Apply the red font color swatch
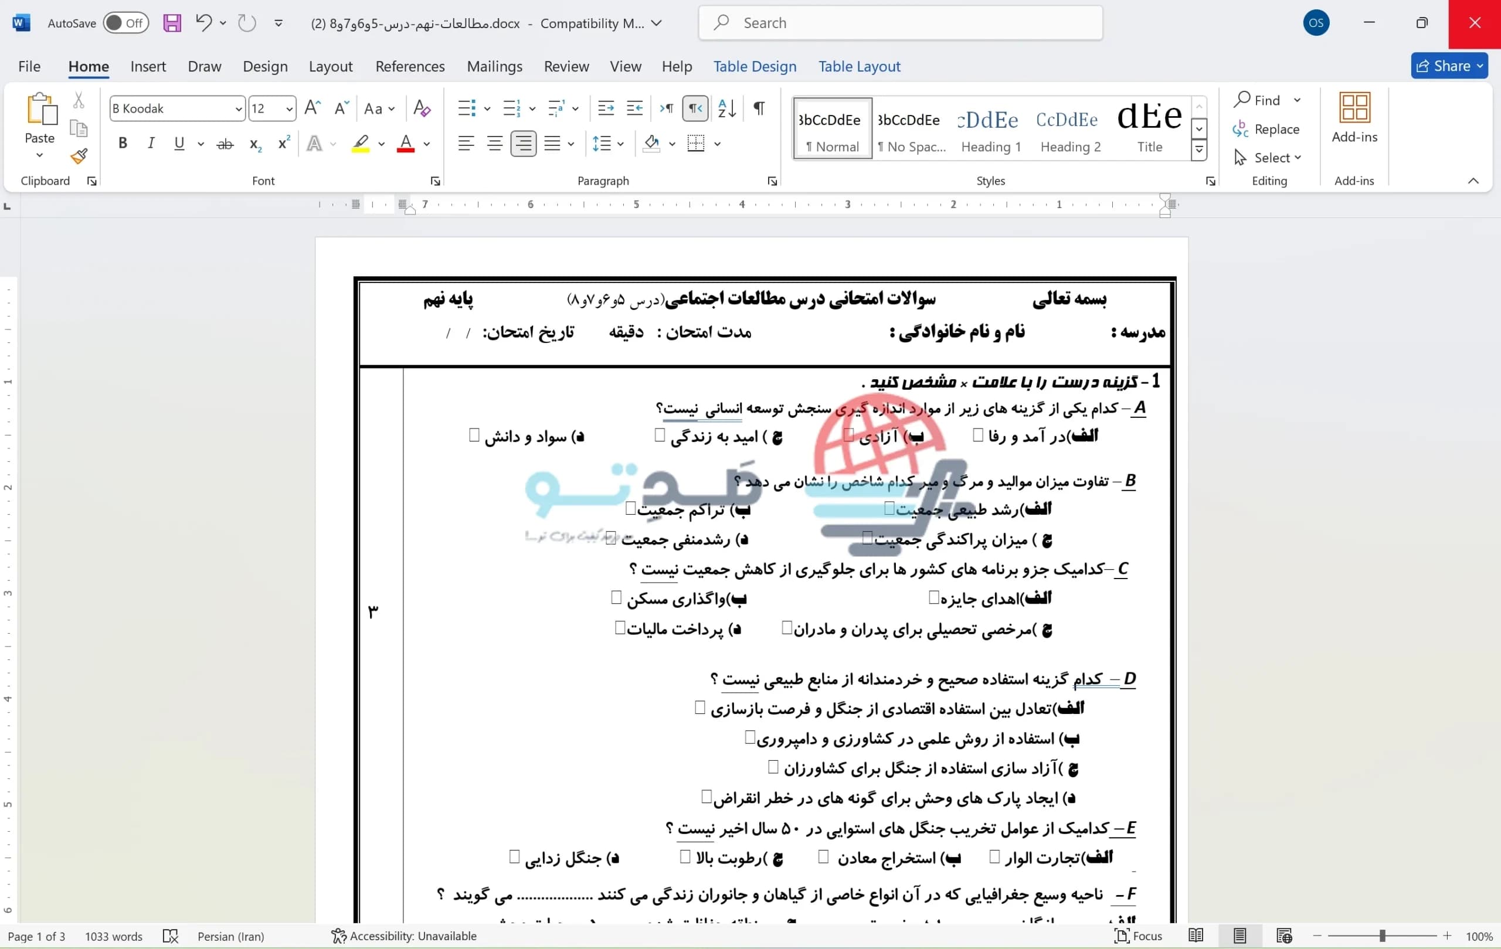Screen dimensions: 1501x949 click(406, 143)
